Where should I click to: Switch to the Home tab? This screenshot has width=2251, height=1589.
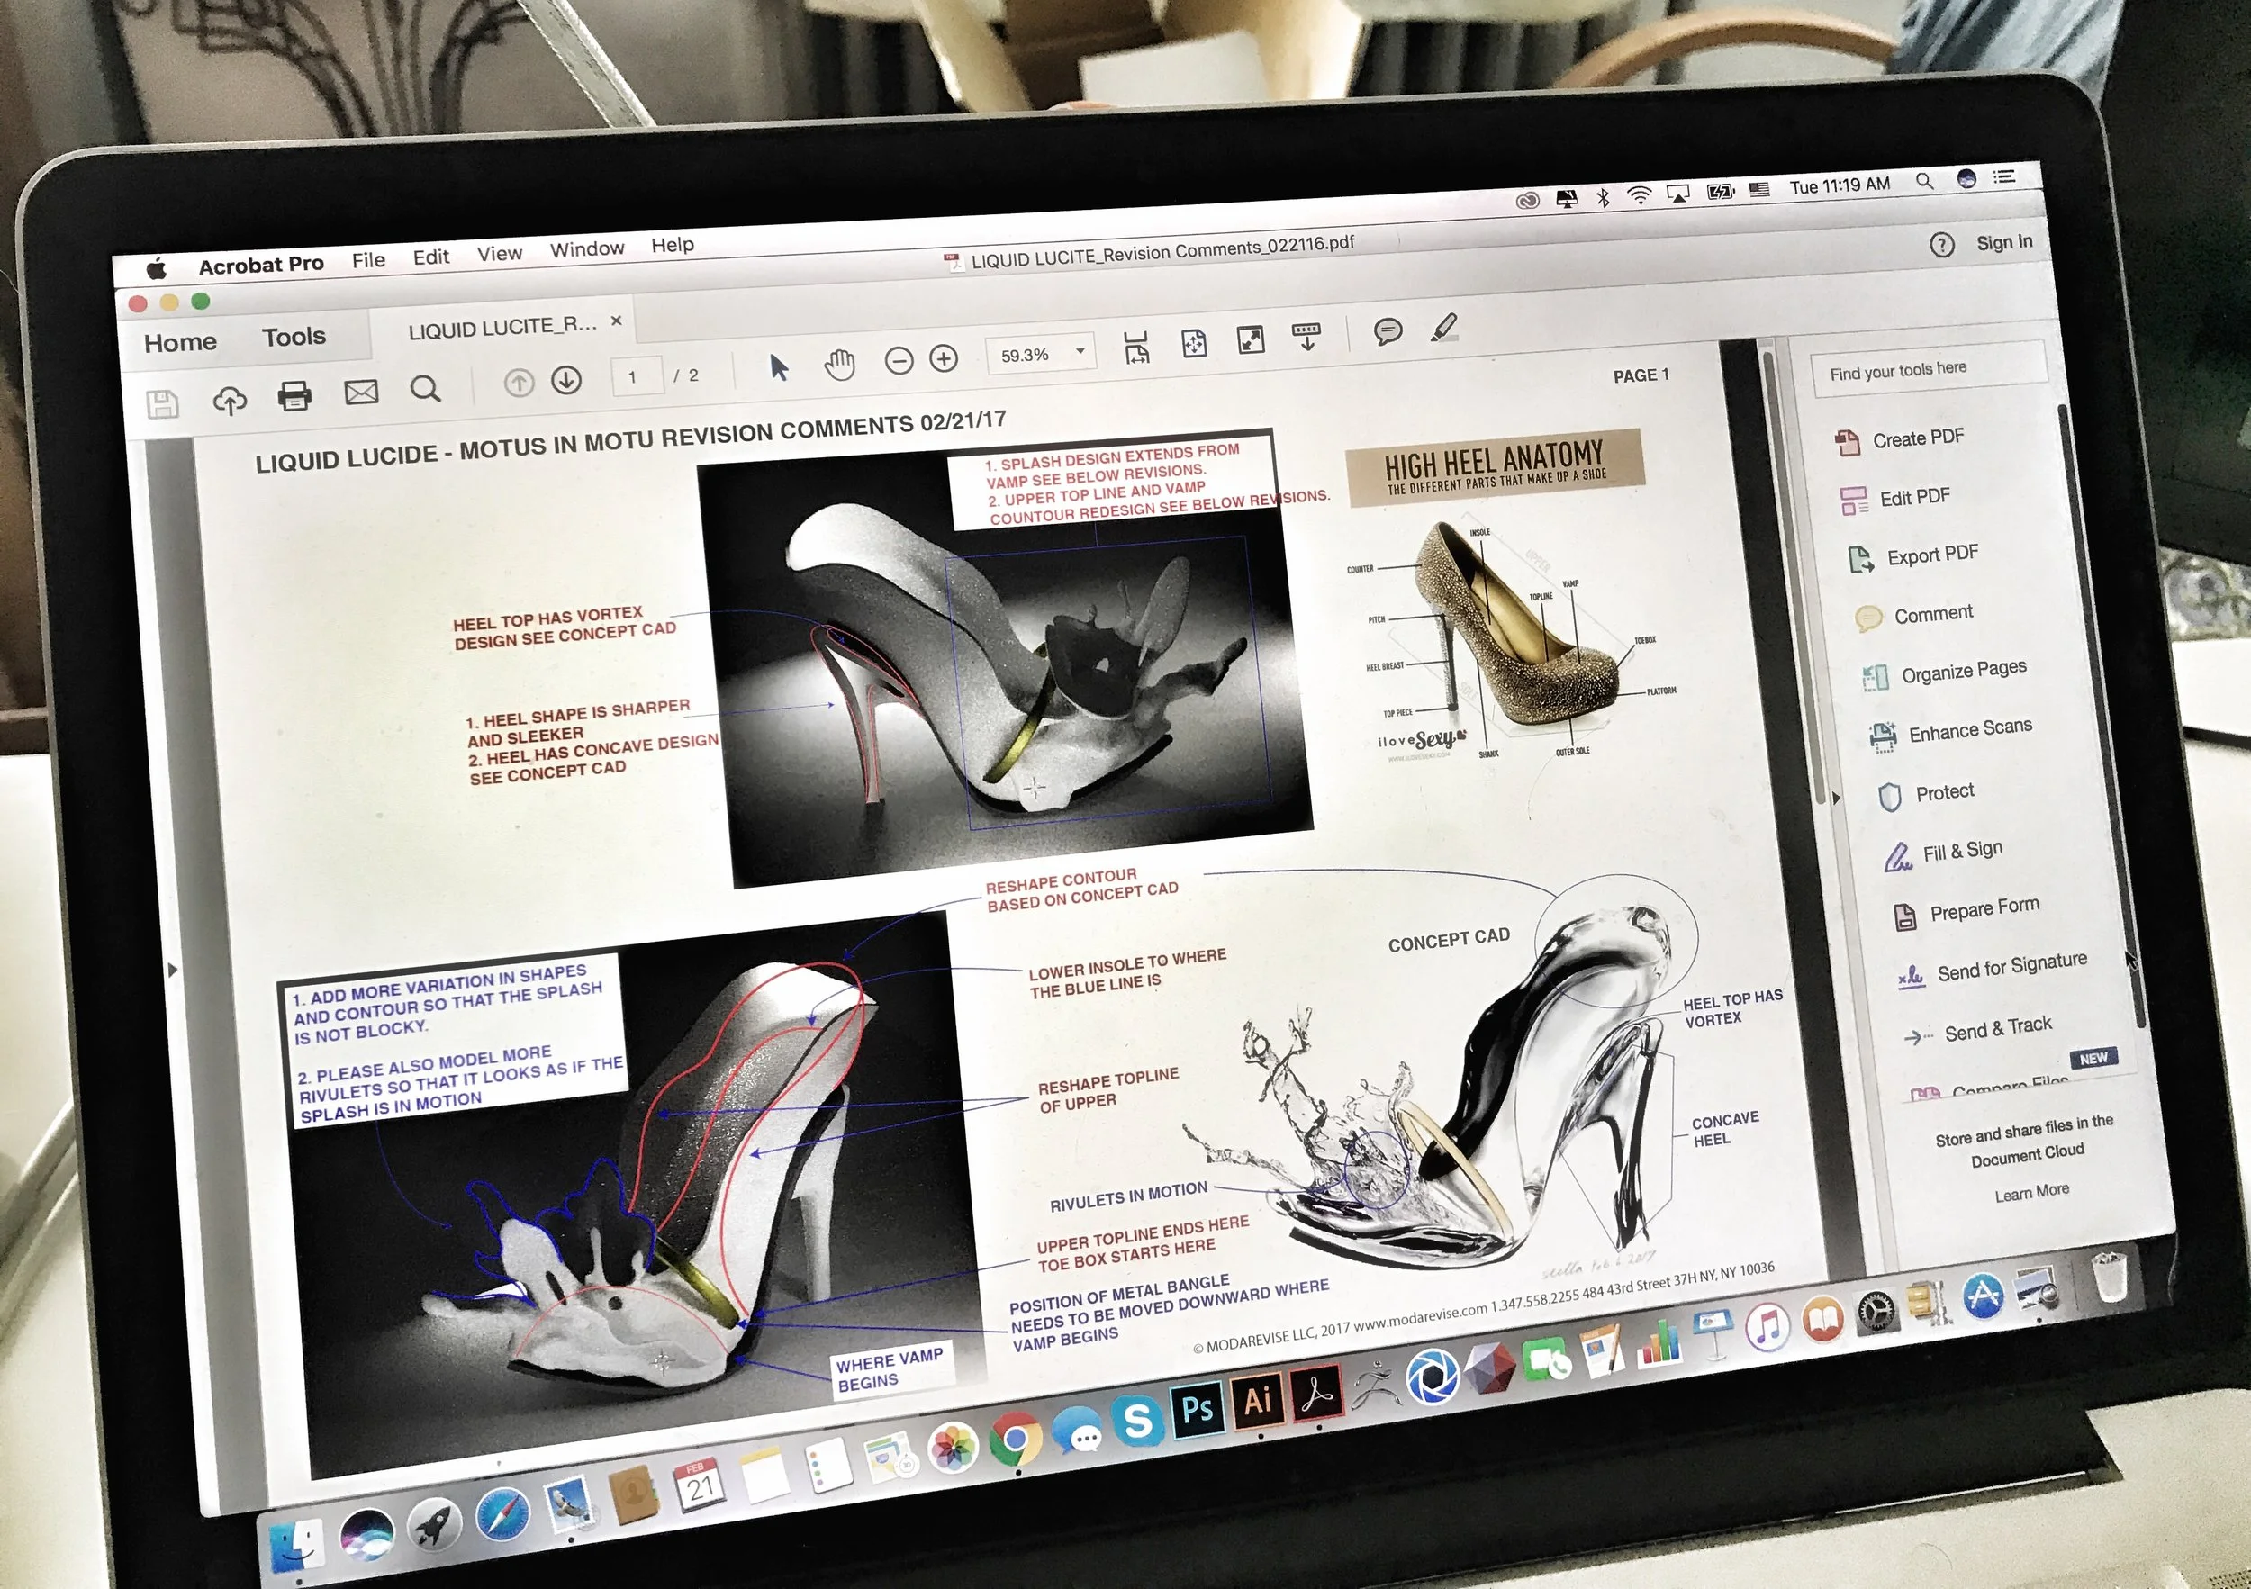[180, 342]
